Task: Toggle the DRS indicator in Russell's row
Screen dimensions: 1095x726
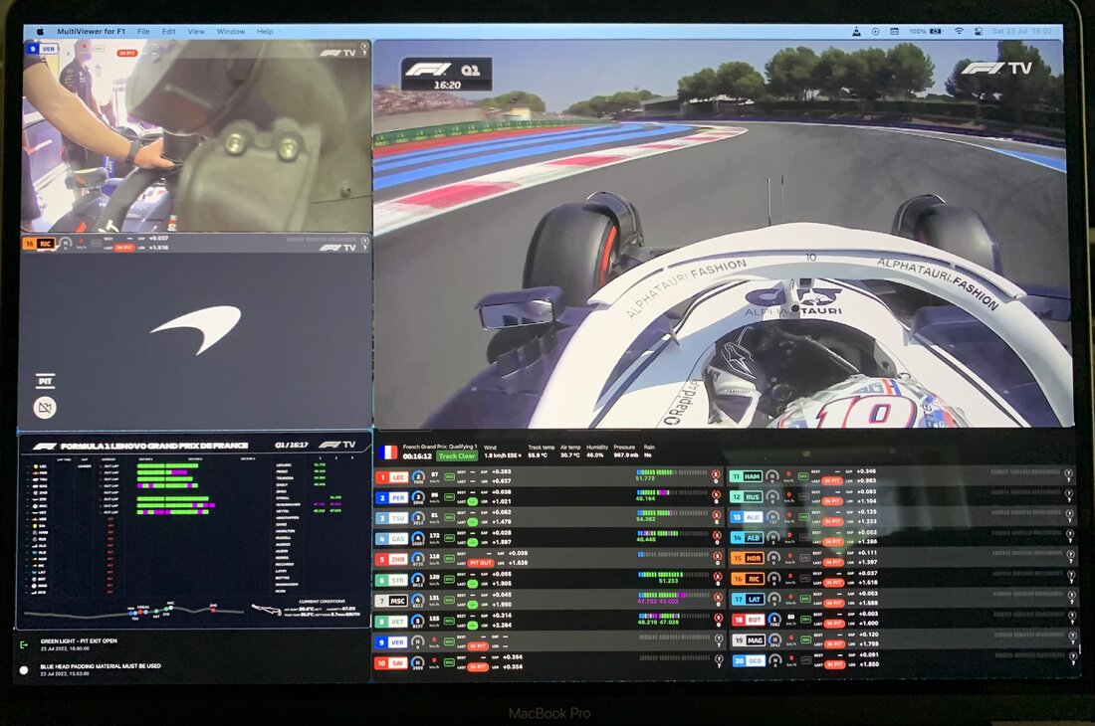Action: [803, 496]
